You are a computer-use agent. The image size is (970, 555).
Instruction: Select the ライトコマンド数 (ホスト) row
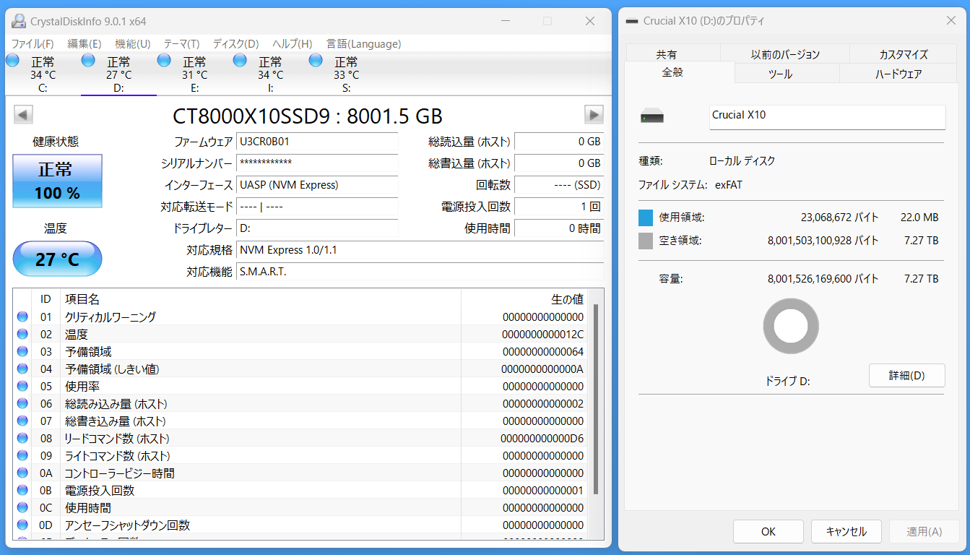pyautogui.click(x=301, y=455)
